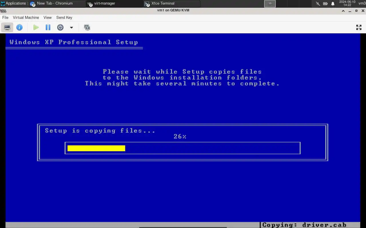Shade the window using the up-arrow button

[x=343, y=11]
